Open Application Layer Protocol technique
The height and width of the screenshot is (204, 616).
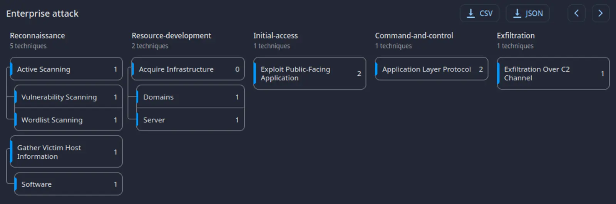click(x=431, y=69)
